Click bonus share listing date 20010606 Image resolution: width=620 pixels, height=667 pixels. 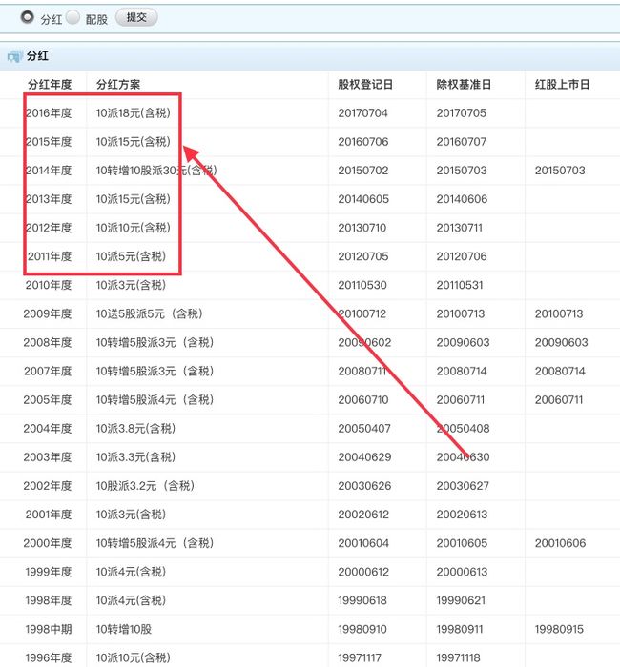(561, 543)
